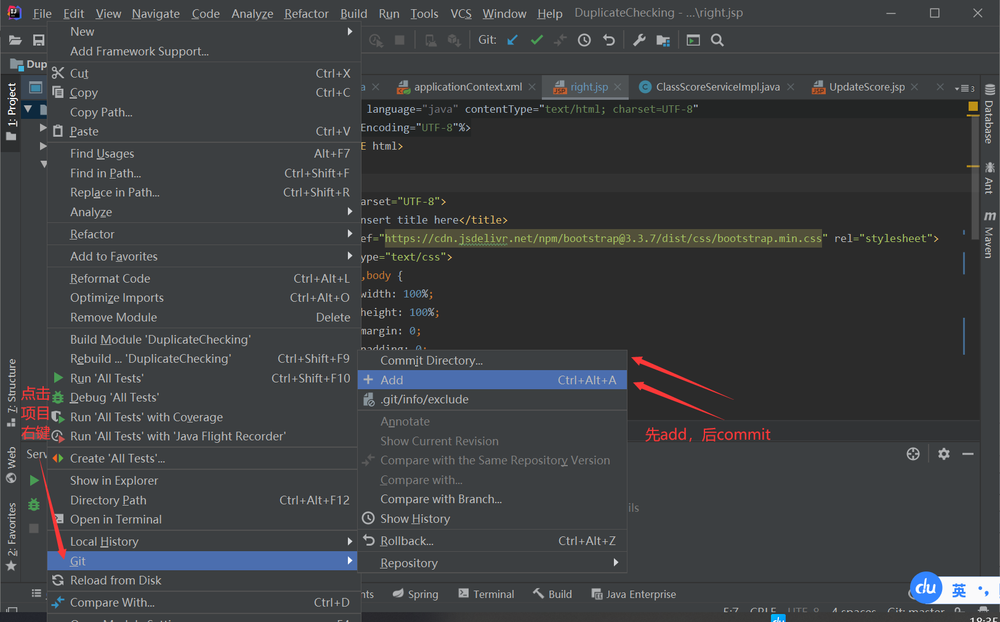Open the Ant tool window

coord(989,178)
